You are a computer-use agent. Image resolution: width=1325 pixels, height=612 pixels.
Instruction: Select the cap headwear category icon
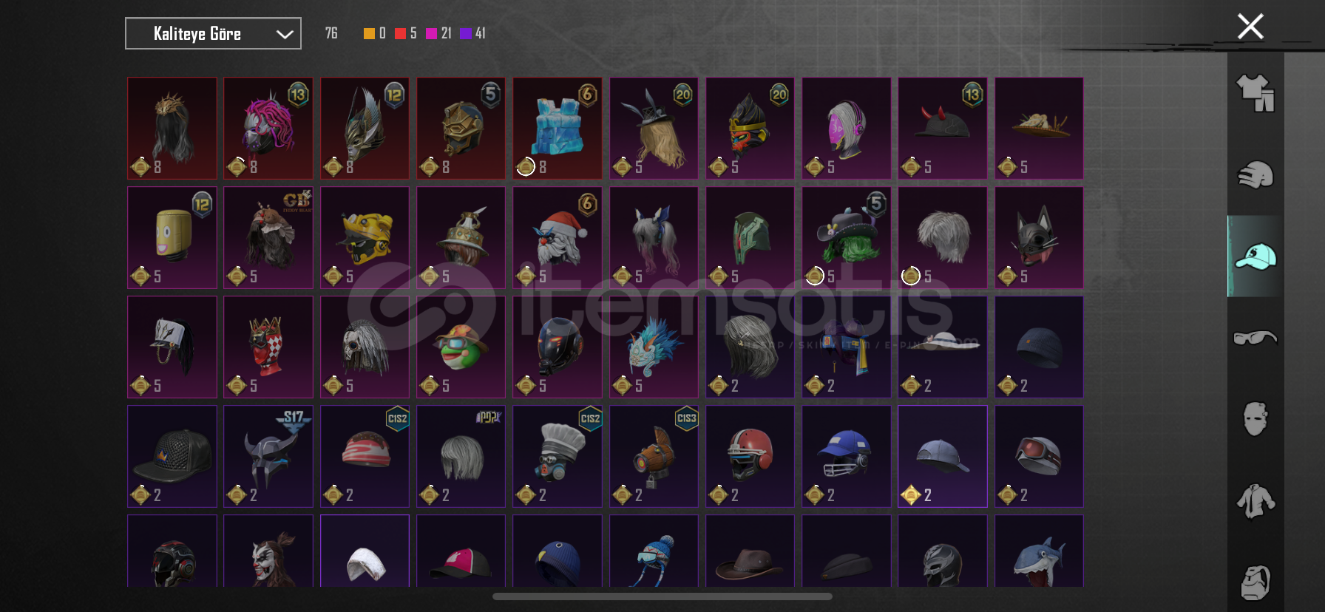tap(1255, 256)
